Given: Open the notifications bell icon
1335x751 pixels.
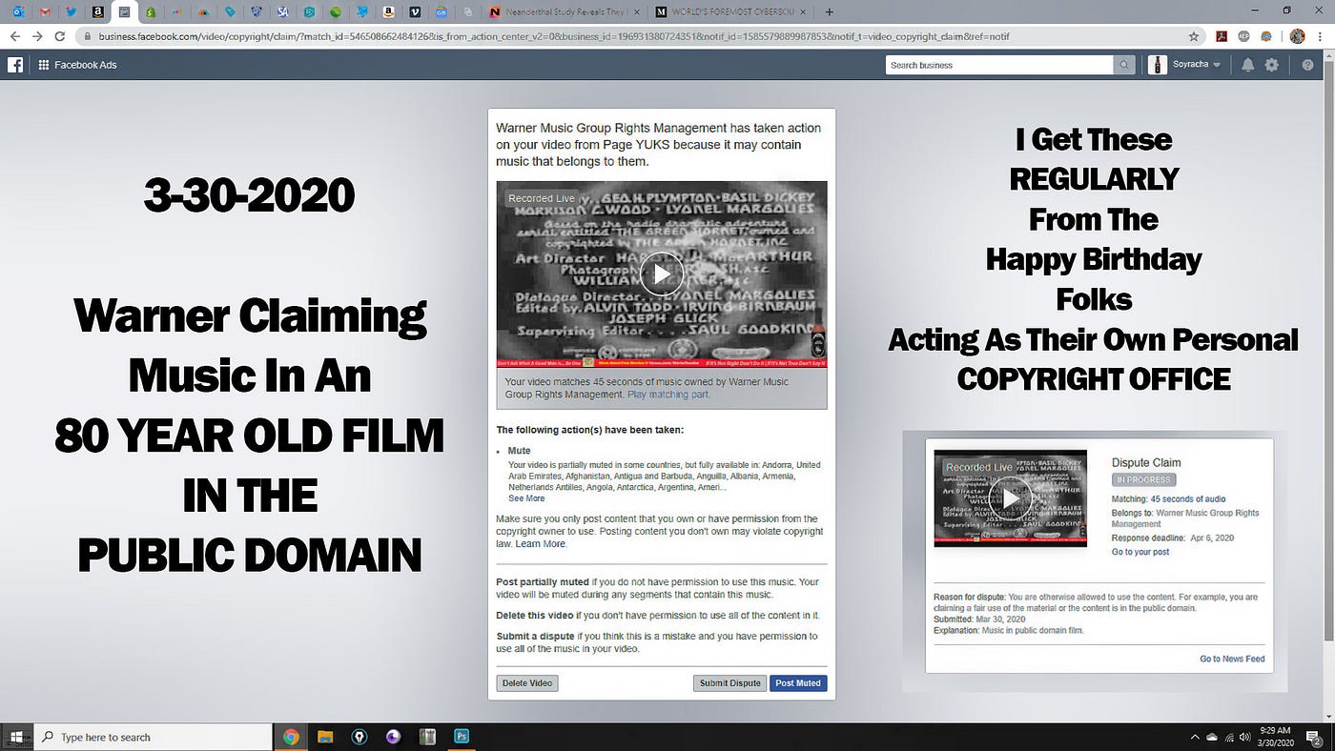Looking at the screenshot, I should pos(1247,65).
